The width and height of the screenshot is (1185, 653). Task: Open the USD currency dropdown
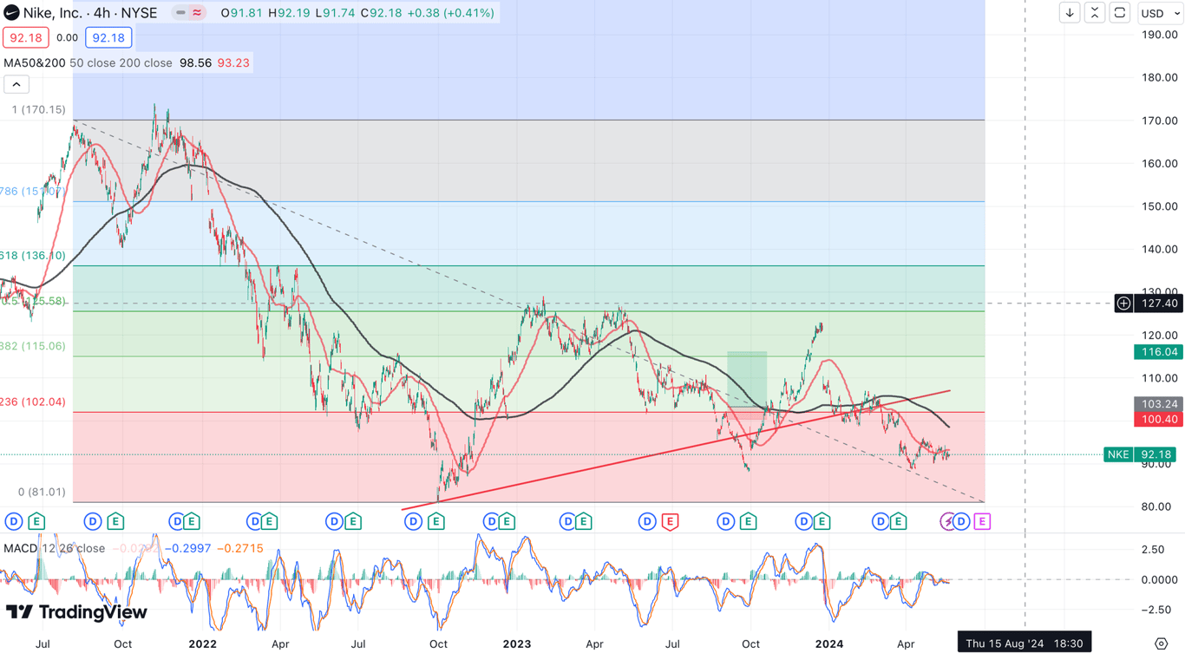[1160, 13]
